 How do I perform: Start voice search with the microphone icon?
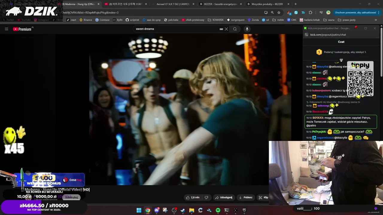(x=247, y=29)
